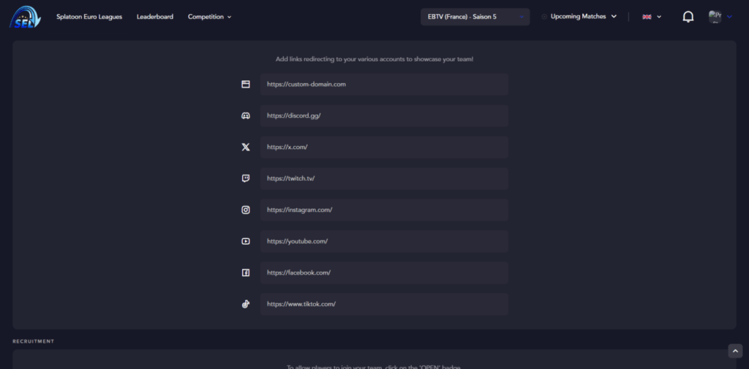
Task: Open the language flag selector
Action: click(x=652, y=17)
